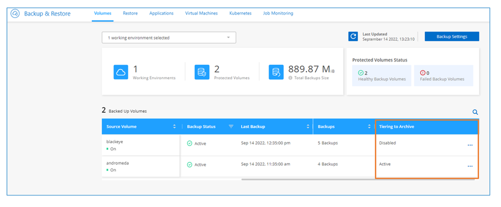Sort table by Backups column
This screenshot has height=207, width=501.
369,127
